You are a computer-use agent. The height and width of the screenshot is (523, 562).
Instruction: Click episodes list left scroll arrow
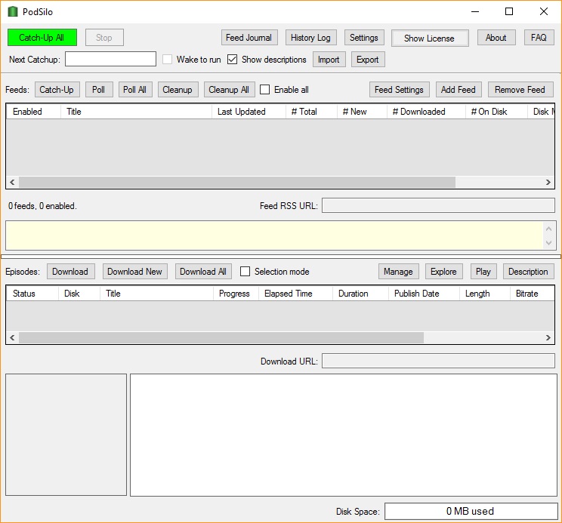tap(12, 337)
